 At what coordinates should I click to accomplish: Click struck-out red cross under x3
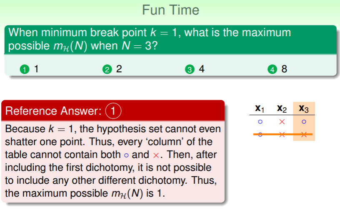(x=304, y=134)
